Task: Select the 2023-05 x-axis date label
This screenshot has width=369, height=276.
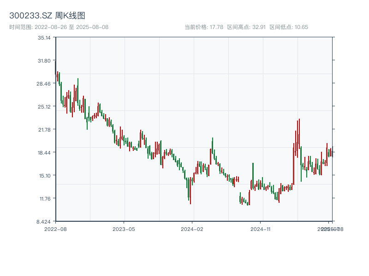Action: pyautogui.click(x=124, y=229)
